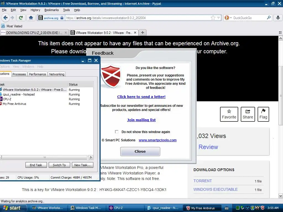This screenshot has height=212, width=283.
Task: Switch to Processes tab in Task Manager
Action: click(x=19, y=74)
